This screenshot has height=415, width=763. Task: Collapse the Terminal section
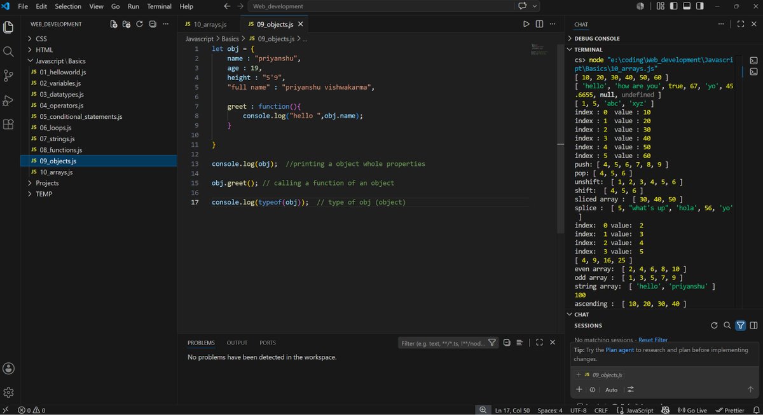pyautogui.click(x=588, y=50)
